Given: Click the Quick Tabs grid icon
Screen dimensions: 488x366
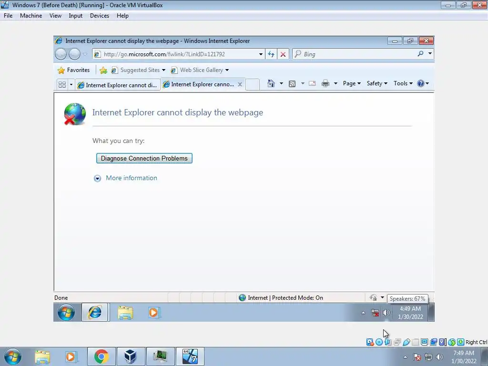Looking at the screenshot, I should click(62, 84).
